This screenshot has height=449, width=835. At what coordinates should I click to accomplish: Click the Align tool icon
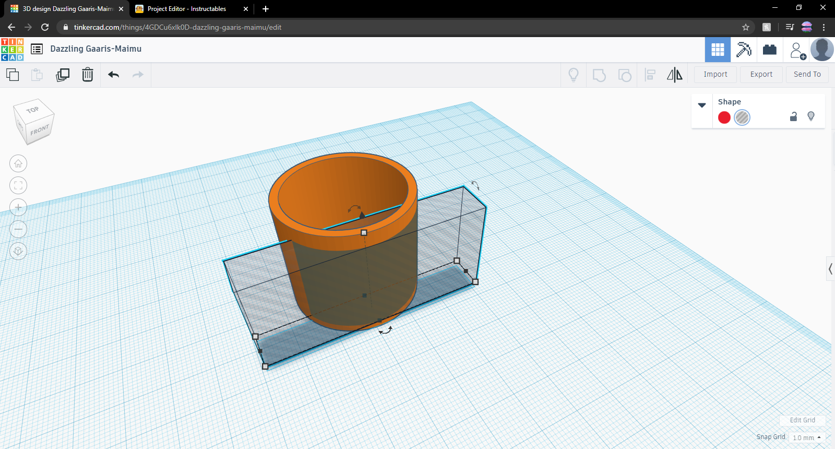[x=650, y=75]
